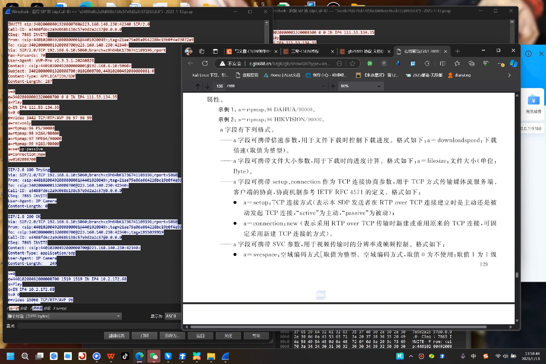Image resolution: width=546 pixels, height=364 pixels.
Task: Click the 关闭 button in Wireshark
Action: coord(229,336)
